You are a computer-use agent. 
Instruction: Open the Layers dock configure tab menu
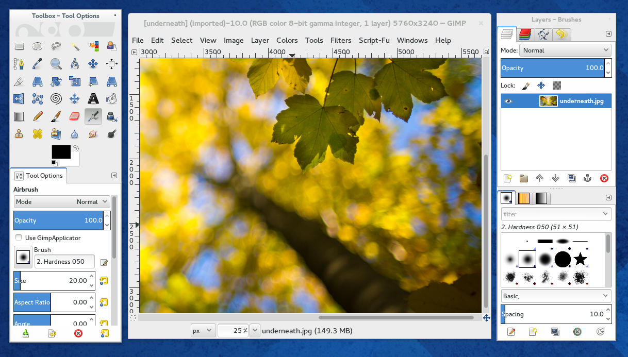point(608,34)
